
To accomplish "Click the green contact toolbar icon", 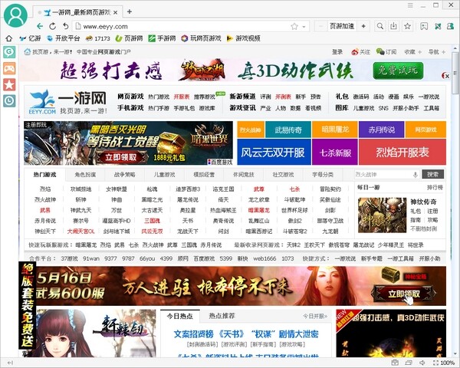I will pos(450,26).
